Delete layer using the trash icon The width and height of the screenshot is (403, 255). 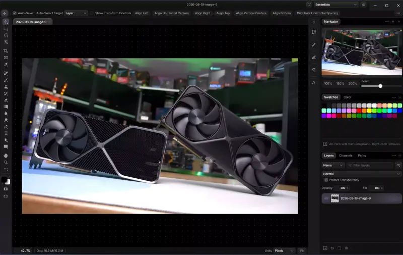(346, 248)
